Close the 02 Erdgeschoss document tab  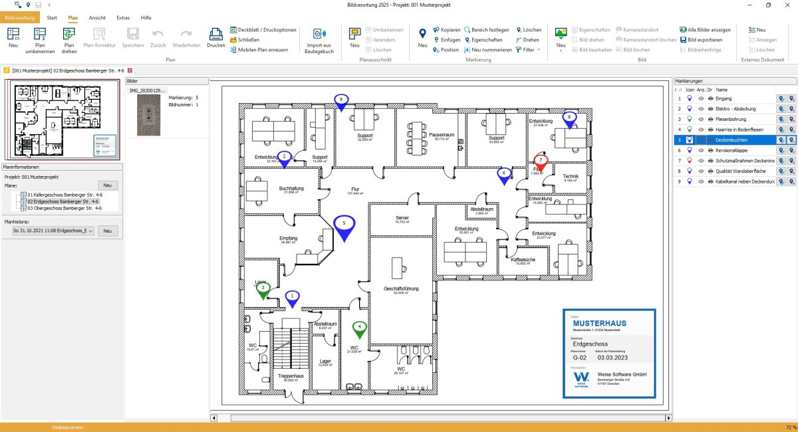tap(130, 70)
